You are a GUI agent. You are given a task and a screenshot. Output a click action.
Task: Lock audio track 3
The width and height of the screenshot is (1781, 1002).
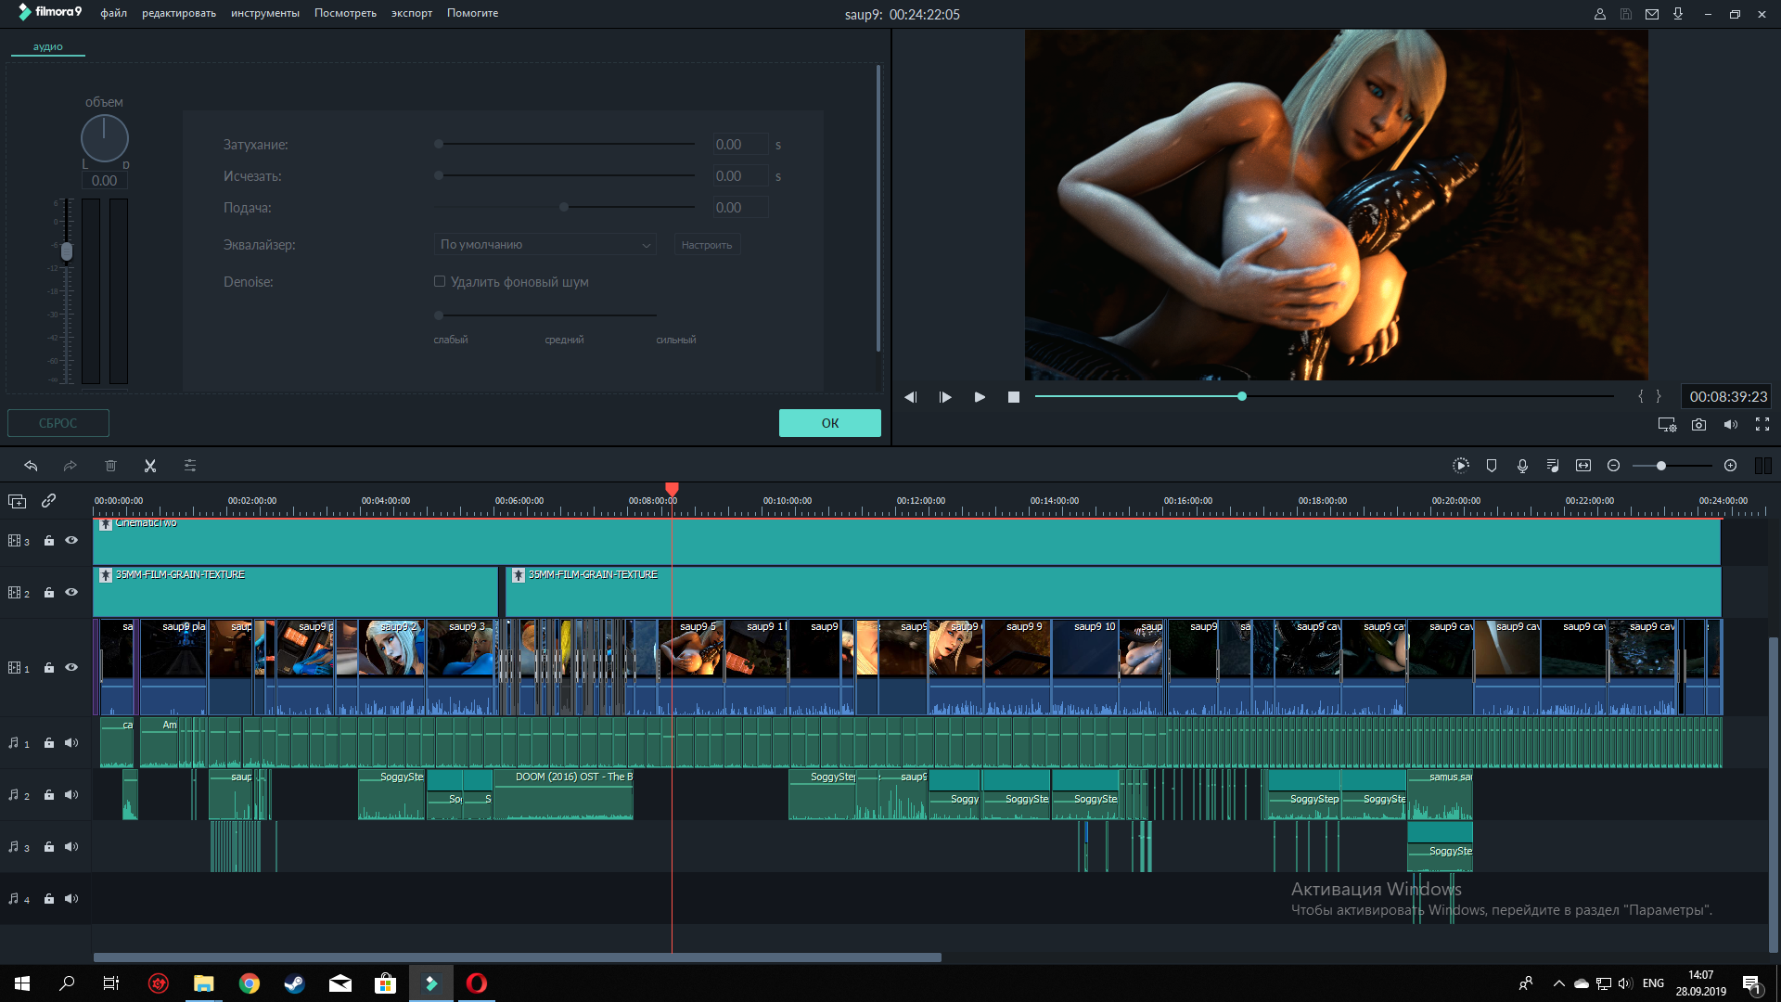tap(49, 846)
